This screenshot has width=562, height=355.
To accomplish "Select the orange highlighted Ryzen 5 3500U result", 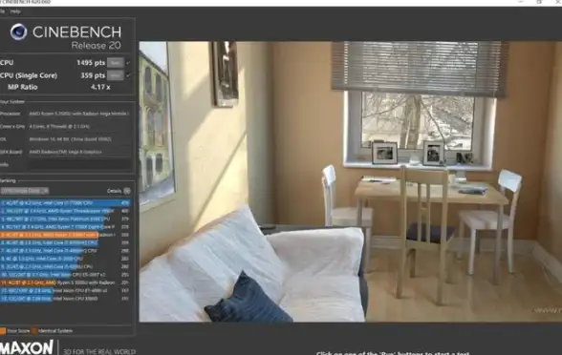I will click(65, 235).
